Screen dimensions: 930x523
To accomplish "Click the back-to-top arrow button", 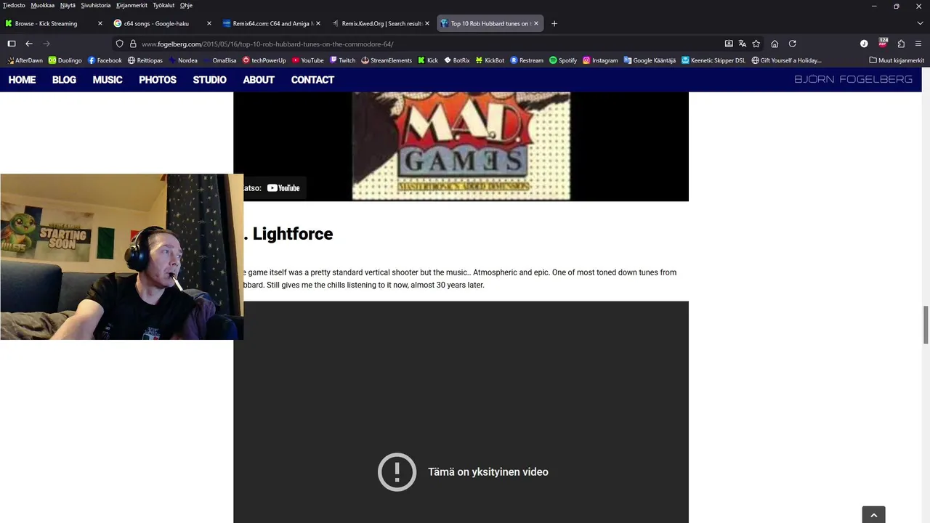I will (873, 515).
